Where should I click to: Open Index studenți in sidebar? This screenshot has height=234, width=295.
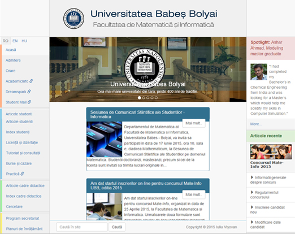coord(18,132)
